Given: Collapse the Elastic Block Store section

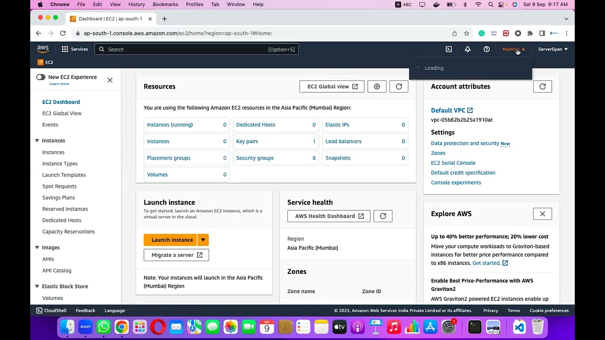Looking at the screenshot, I should coord(37,286).
